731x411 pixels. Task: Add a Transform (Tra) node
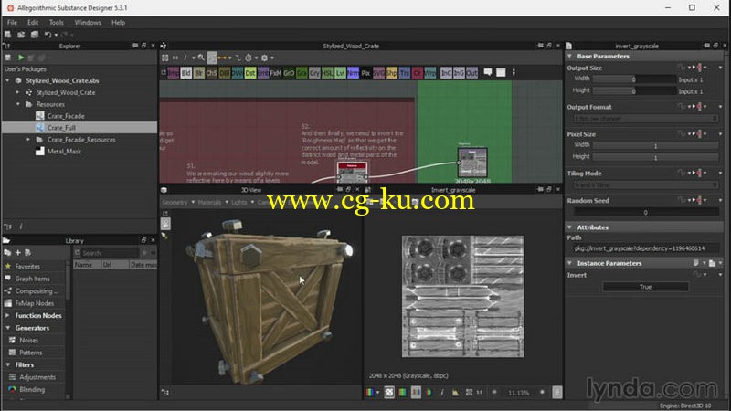[405, 73]
